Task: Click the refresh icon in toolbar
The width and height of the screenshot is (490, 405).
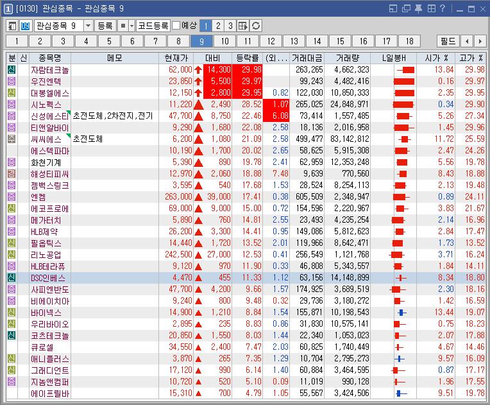Action: 256,26
